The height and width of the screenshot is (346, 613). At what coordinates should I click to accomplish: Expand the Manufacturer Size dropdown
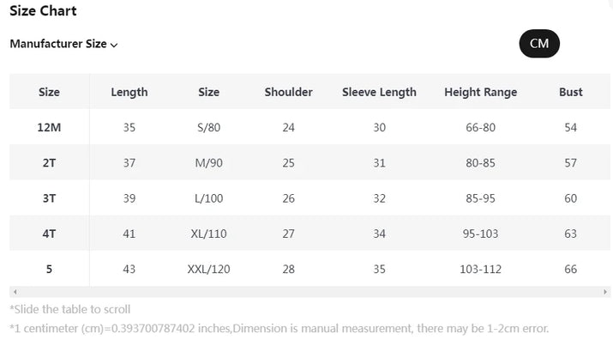64,44
